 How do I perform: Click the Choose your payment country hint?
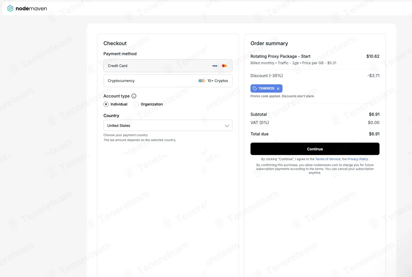[x=126, y=135]
